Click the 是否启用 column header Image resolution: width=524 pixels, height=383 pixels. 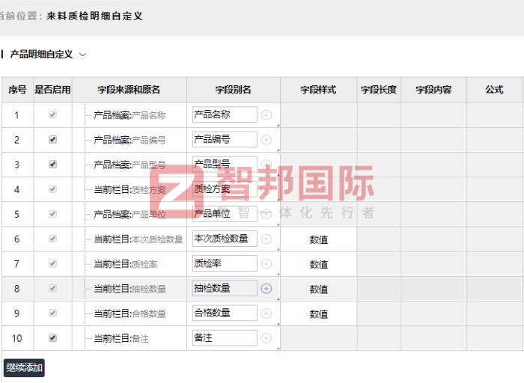[52, 90]
